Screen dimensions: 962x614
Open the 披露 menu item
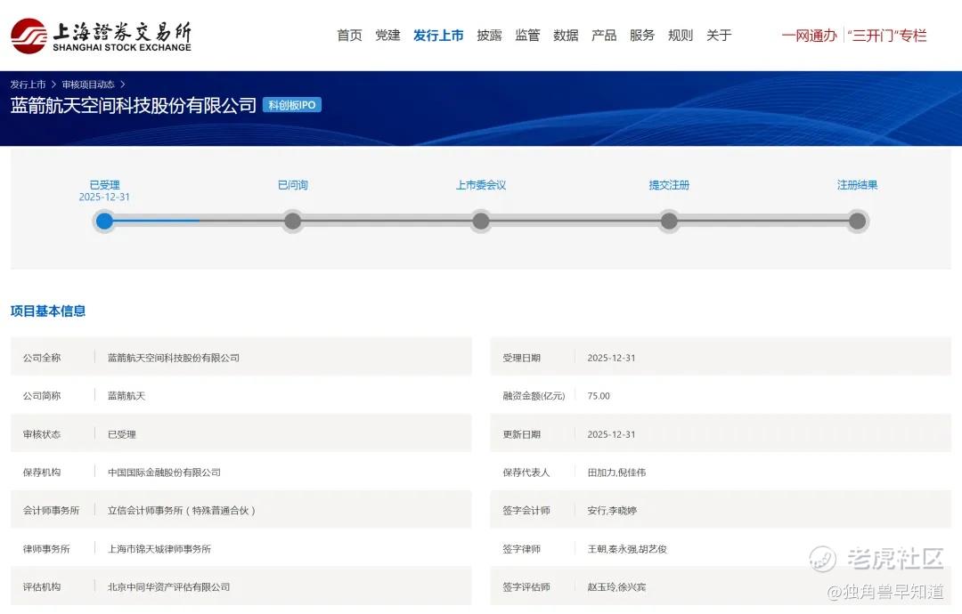point(489,36)
